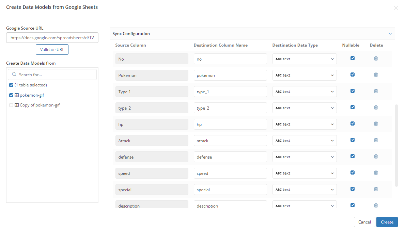Image resolution: width=405 pixels, height=231 pixels.
Task: Click the Source Column header
Action: tap(130, 45)
